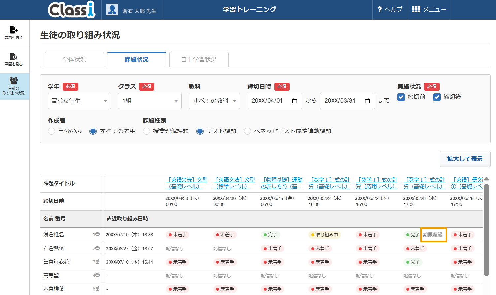Click student name 臼倉詩衣花
This screenshot has height=295, width=496.
[56, 262]
